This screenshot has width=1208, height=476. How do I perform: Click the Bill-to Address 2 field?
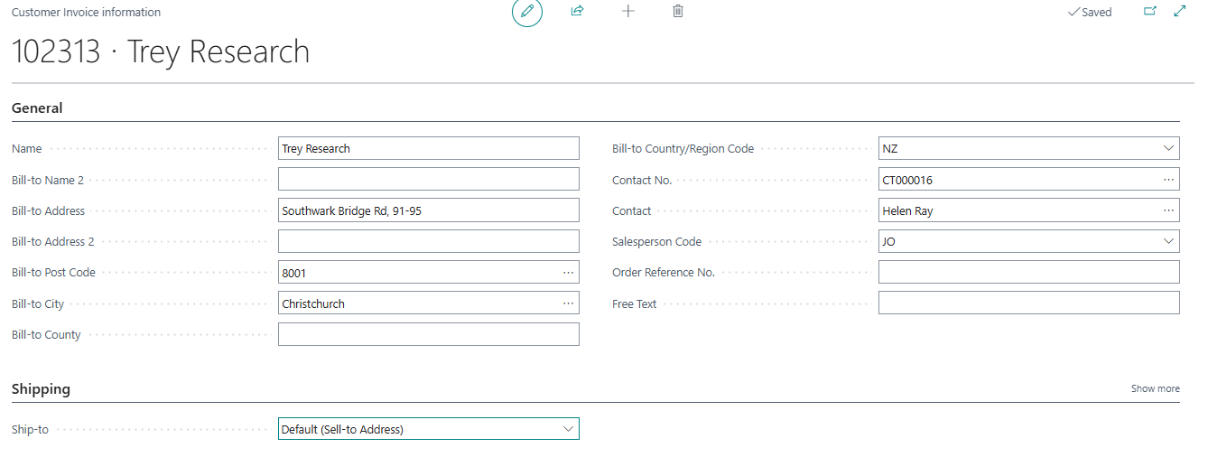[429, 241]
